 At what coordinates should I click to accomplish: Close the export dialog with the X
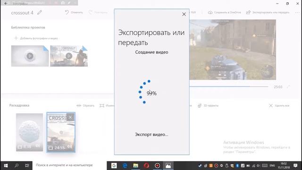[184, 14]
